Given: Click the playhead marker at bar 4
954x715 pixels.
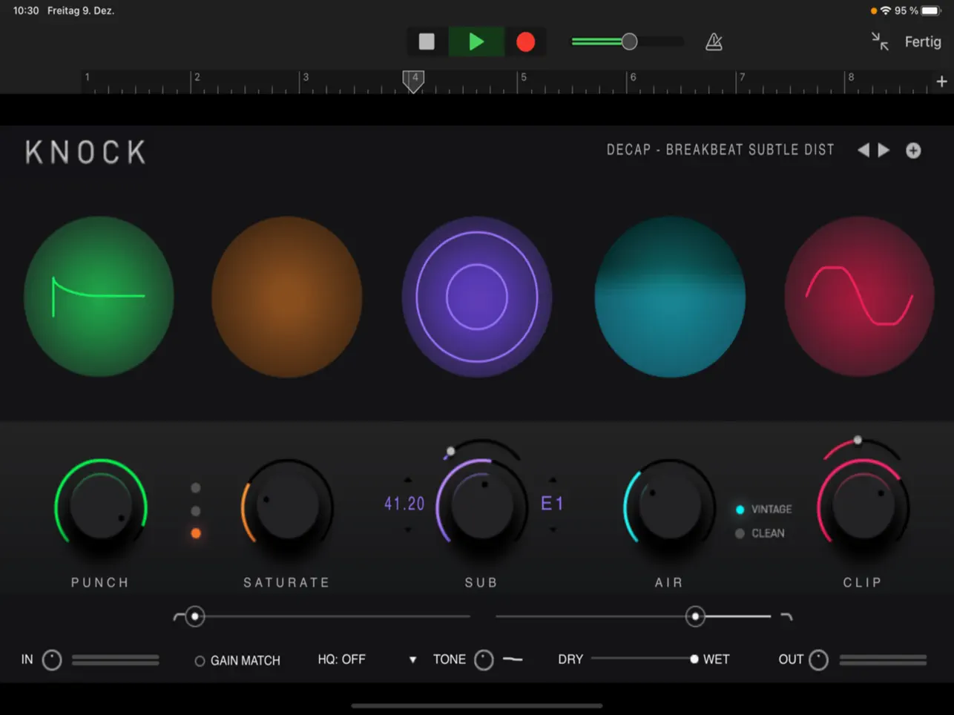Looking at the screenshot, I should 413,81.
